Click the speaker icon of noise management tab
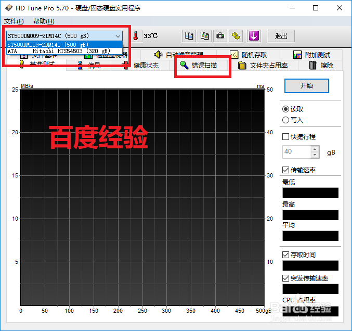The image size is (352, 331). coord(158,54)
